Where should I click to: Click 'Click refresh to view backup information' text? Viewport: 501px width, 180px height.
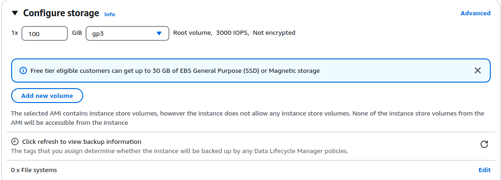pos(82,141)
